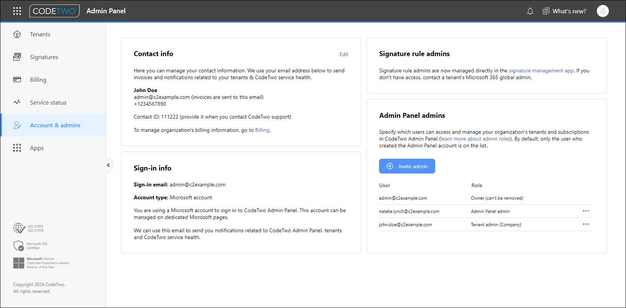The width and height of the screenshot is (626, 308).
Task: Open the user profile avatar
Action: point(602,11)
